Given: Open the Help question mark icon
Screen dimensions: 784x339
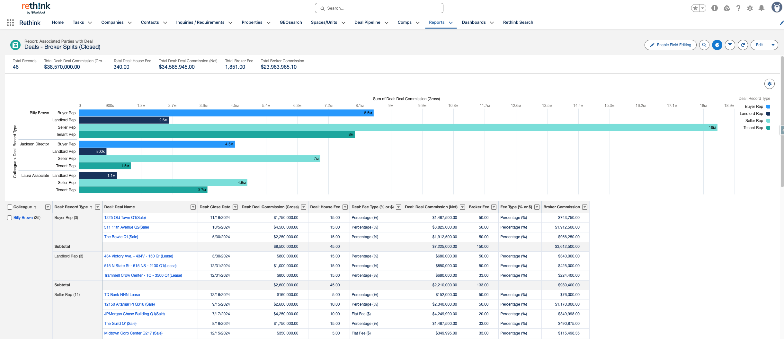Looking at the screenshot, I should tap(738, 8).
